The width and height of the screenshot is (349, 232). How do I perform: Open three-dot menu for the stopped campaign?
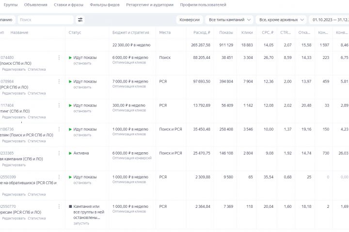tap(59, 206)
